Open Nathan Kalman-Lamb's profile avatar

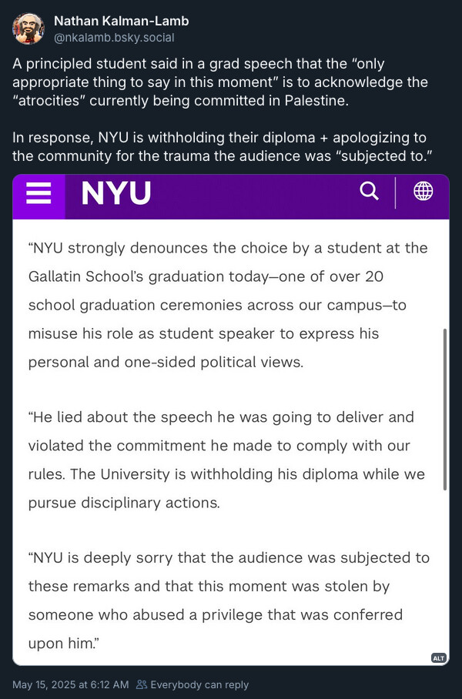click(x=28, y=29)
